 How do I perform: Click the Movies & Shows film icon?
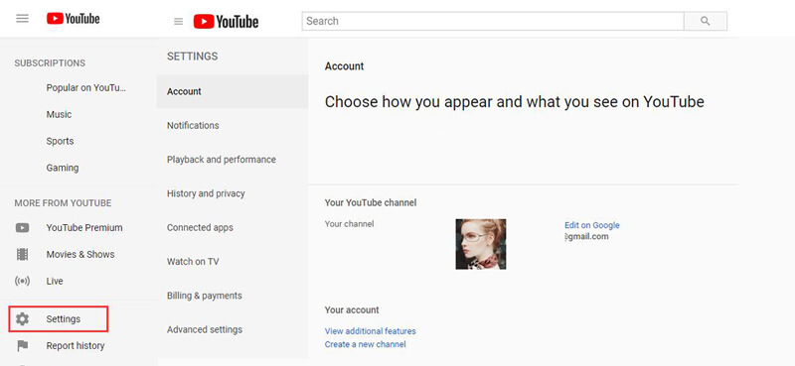22,254
